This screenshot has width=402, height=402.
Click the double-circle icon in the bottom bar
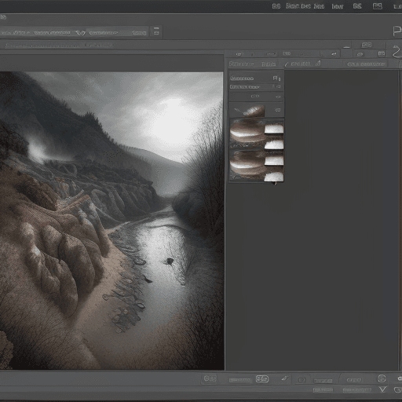(x=210, y=378)
